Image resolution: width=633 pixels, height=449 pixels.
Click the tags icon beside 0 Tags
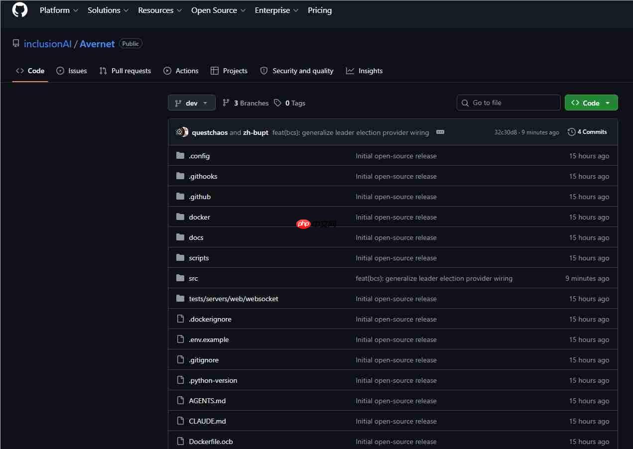coord(277,103)
